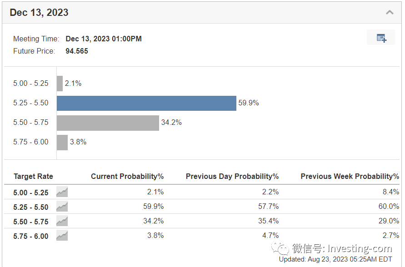Click the 3.8% probability bar
This screenshot has width=405, height=267.
[x=62, y=142]
